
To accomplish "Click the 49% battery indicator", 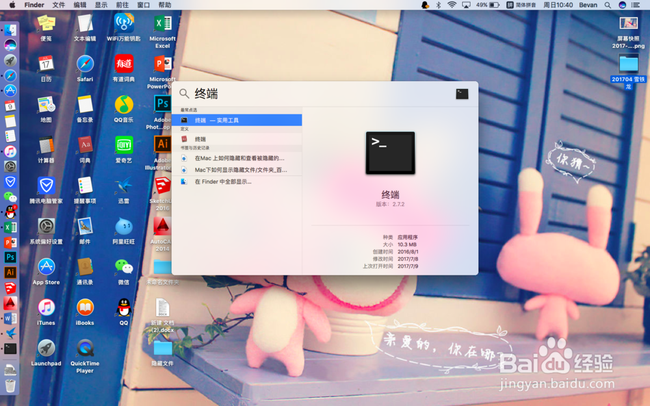I will [x=487, y=5].
